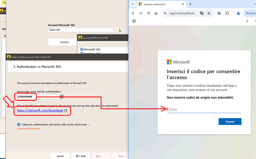Focus the Codice input field
The height and width of the screenshot is (159, 256).
click(204, 109)
